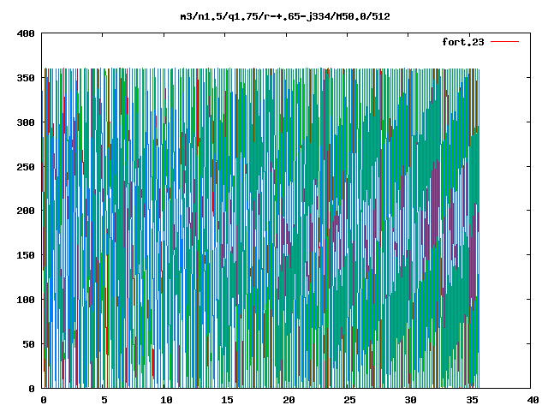This screenshot has width=548, height=411.
Task: Click the y-axis label 350
Action: (x=26, y=78)
